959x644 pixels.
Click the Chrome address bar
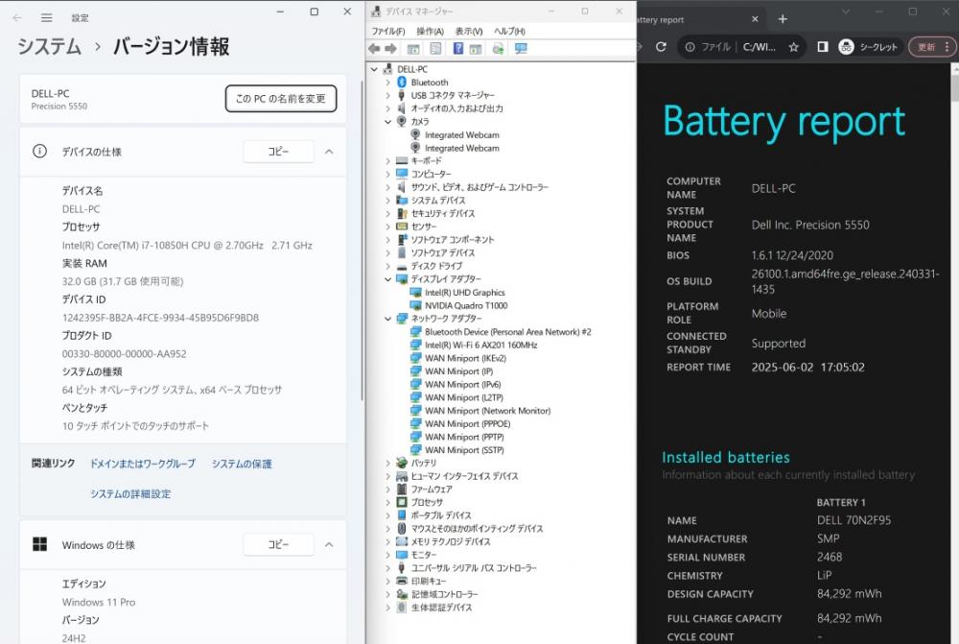coord(741,46)
